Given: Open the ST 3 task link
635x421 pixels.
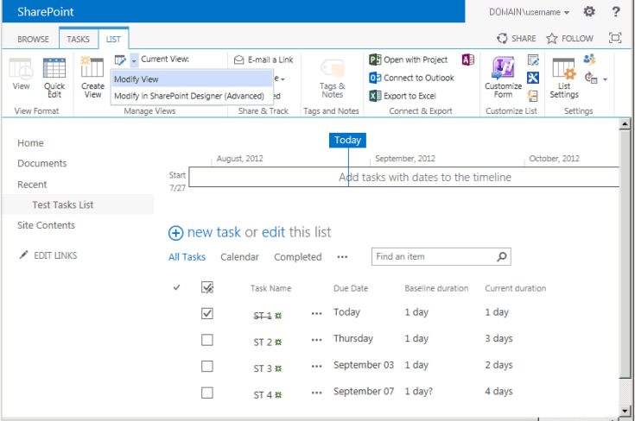Looking at the screenshot, I should [263, 368].
